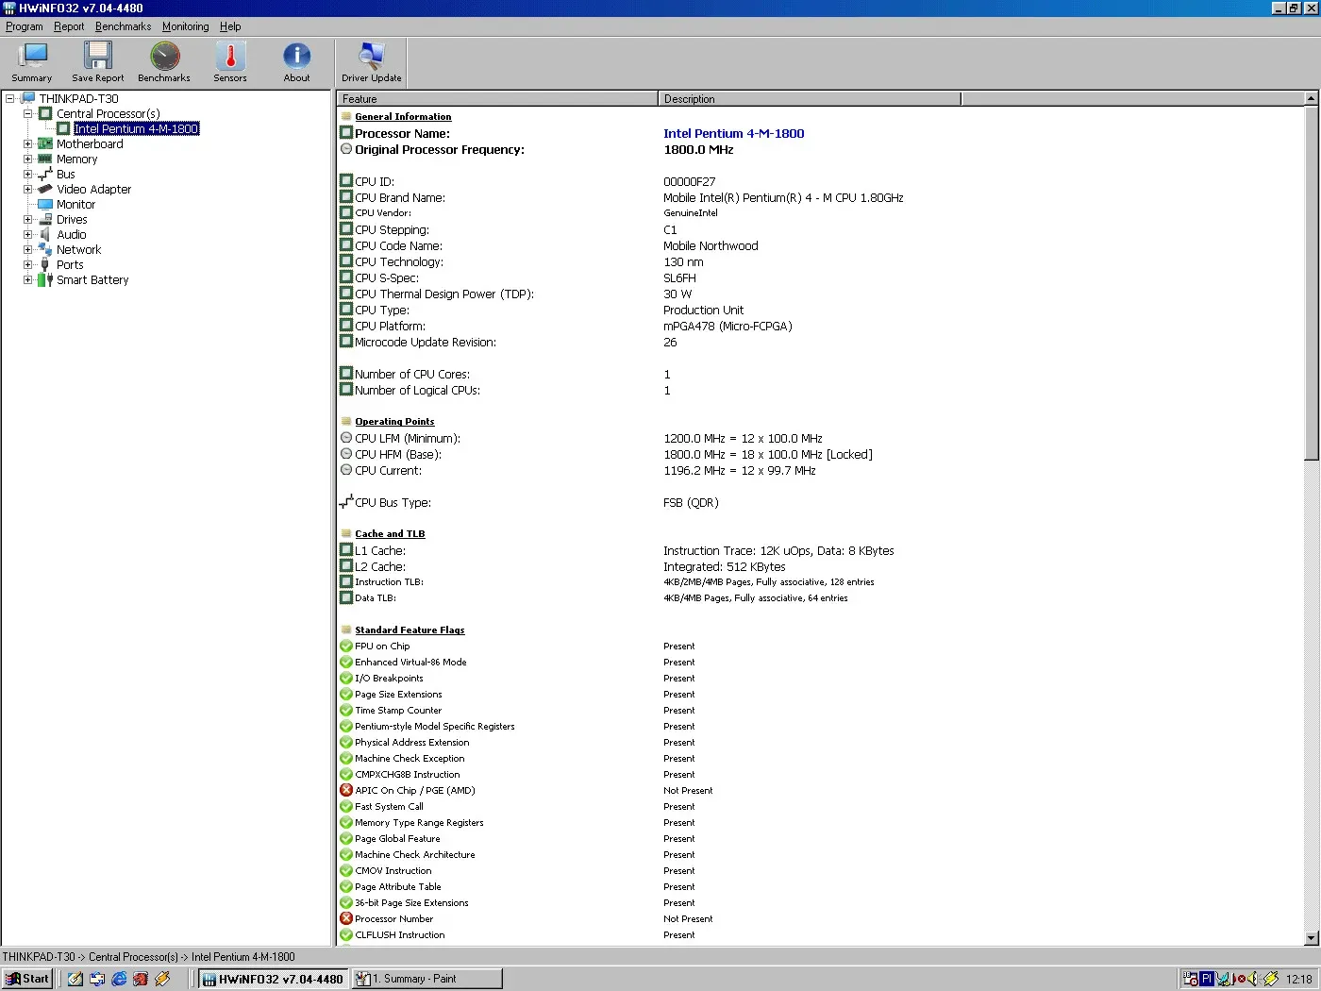Click the Microcode Update Revision label
Viewport: 1321px width, 991px height.
pos(426,342)
